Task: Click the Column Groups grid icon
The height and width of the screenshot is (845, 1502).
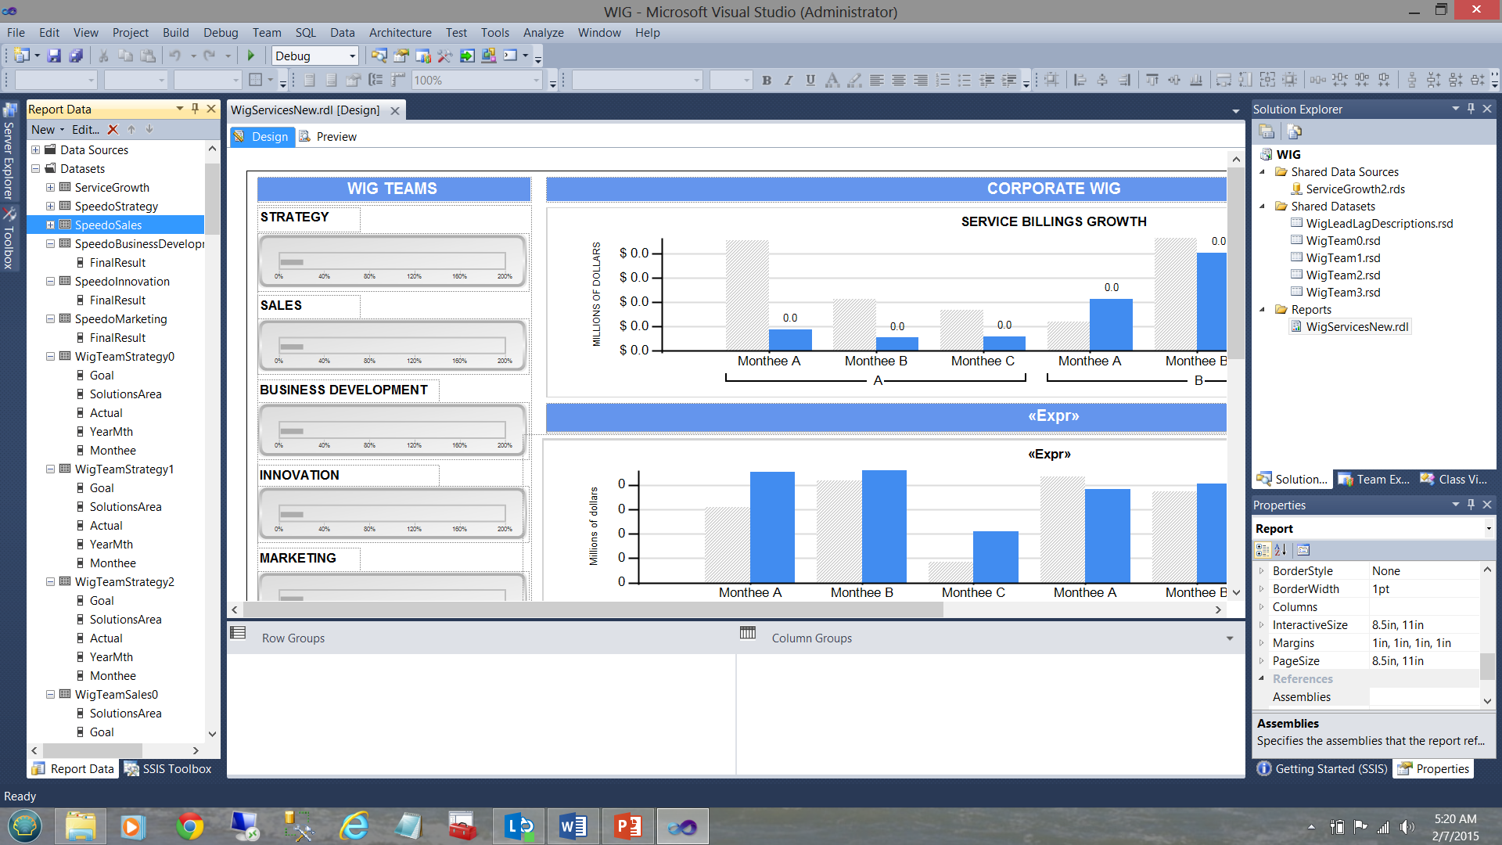Action: pos(748,633)
